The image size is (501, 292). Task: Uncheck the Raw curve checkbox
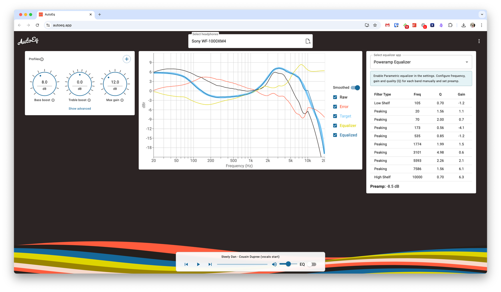pos(335,97)
